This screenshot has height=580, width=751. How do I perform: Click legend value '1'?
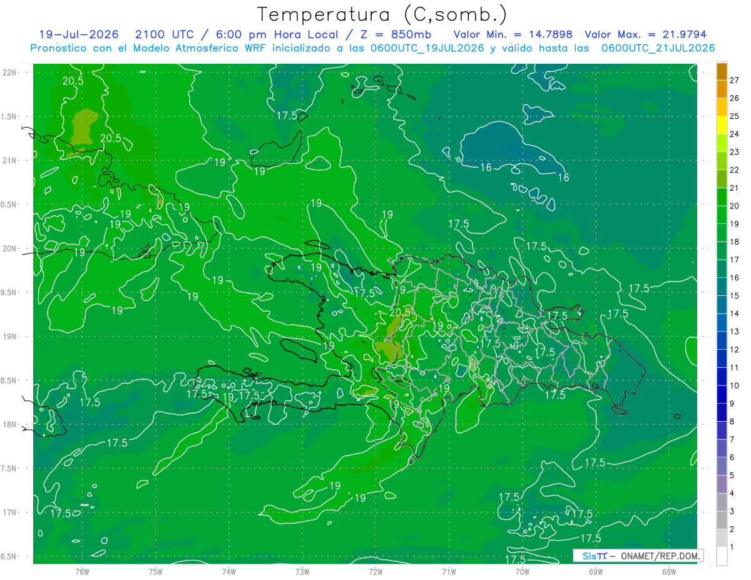point(732,547)
